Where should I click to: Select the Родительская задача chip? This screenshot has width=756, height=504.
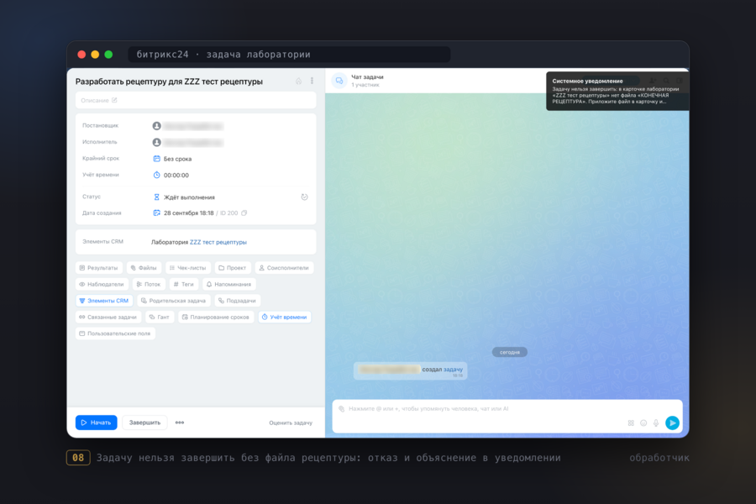(x=174, y=301)
